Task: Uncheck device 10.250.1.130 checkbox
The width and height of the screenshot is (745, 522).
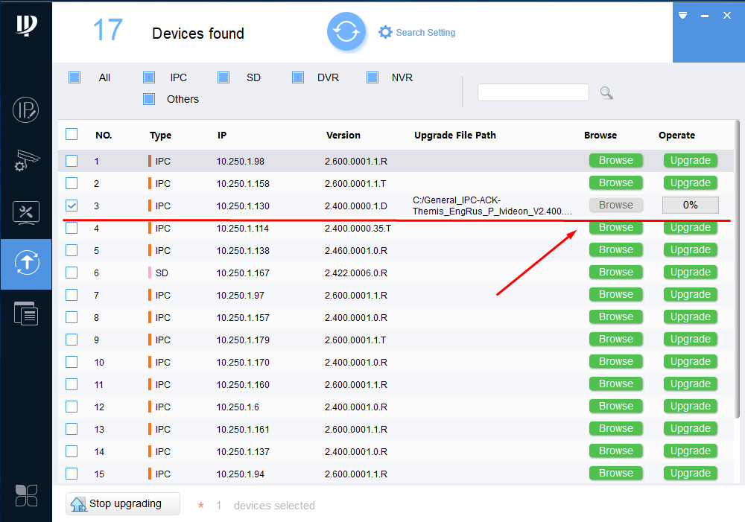Action: (72, 206)
